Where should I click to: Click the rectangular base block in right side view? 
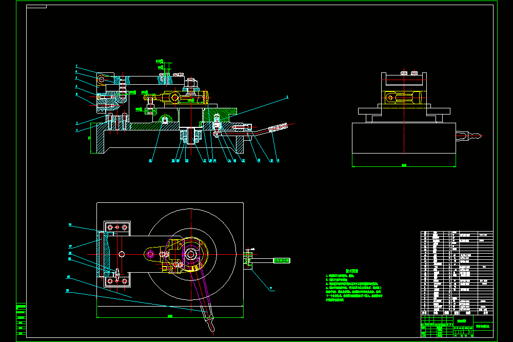[x=404, y=138]
